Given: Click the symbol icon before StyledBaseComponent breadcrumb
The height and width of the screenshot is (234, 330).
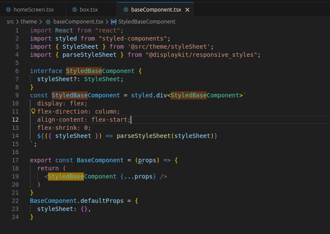Looking at the screenshot, I should pos(113,21).
